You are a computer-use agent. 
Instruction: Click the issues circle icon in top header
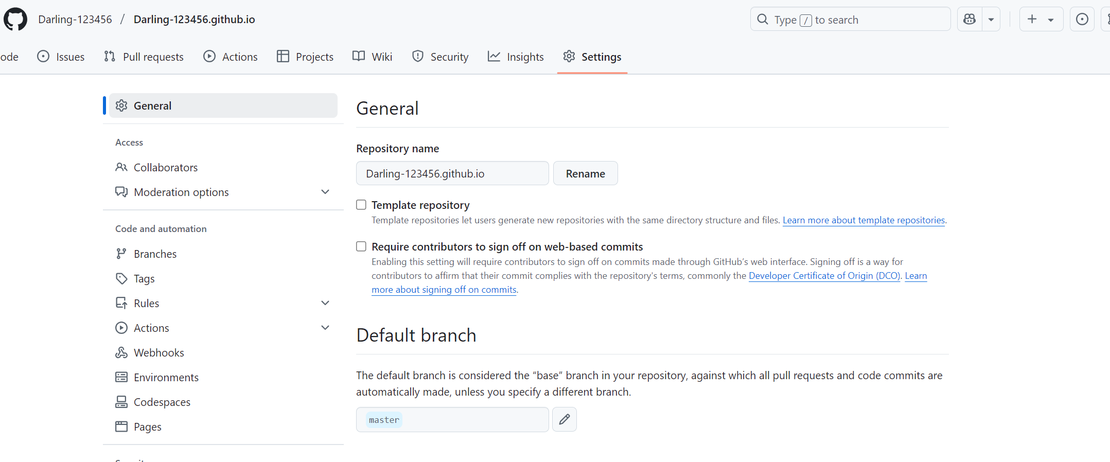pos(1082,20)
